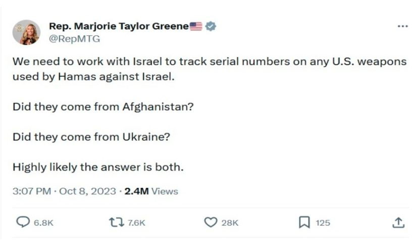Click the 28K likes count
The width and height of the screenshot is (412, 243).
point(230,223)
